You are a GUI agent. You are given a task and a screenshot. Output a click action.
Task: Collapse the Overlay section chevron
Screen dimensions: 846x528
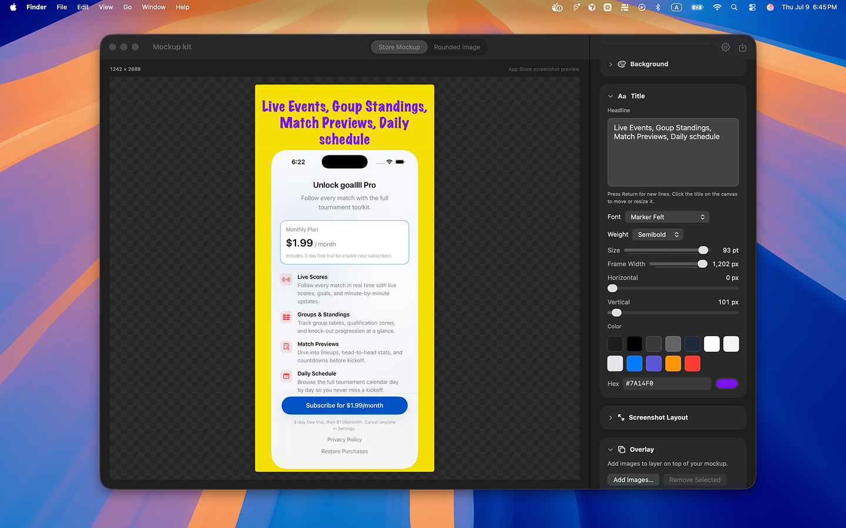click(610, 449)
